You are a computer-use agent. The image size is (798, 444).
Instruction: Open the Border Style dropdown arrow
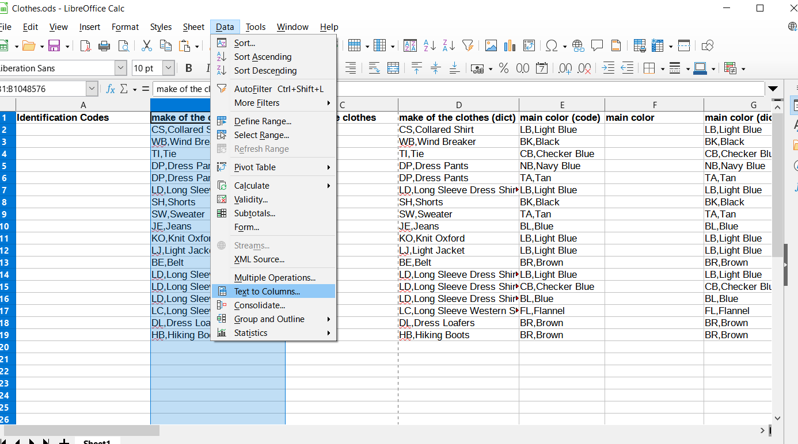click(x=688, y=69)
